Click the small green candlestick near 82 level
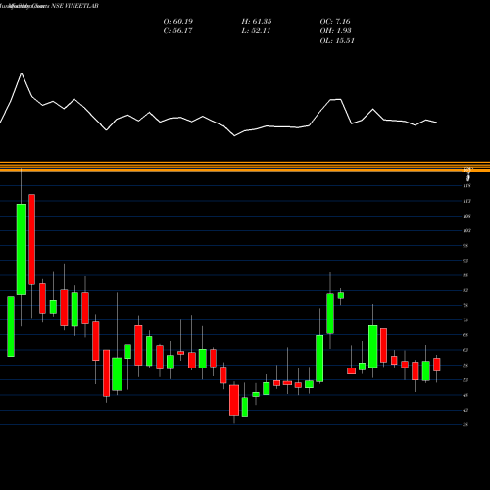Image resolution: width=490 pixels, height=490 pixels. [341, 295]
